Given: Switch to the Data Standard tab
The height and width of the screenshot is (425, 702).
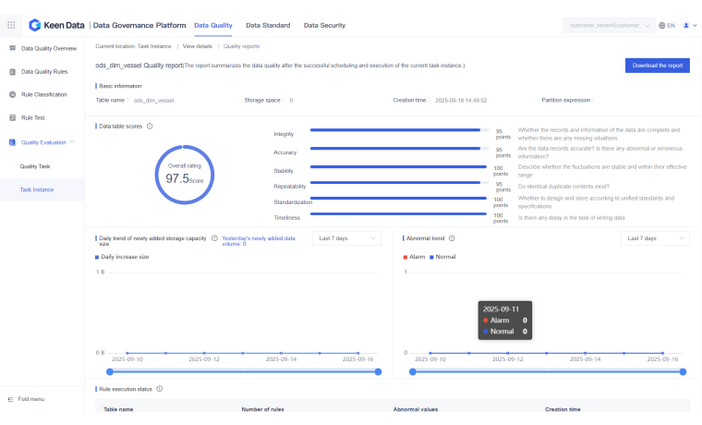Looking at the screenshot, I should pyautogui.click(x=268, y=25).
